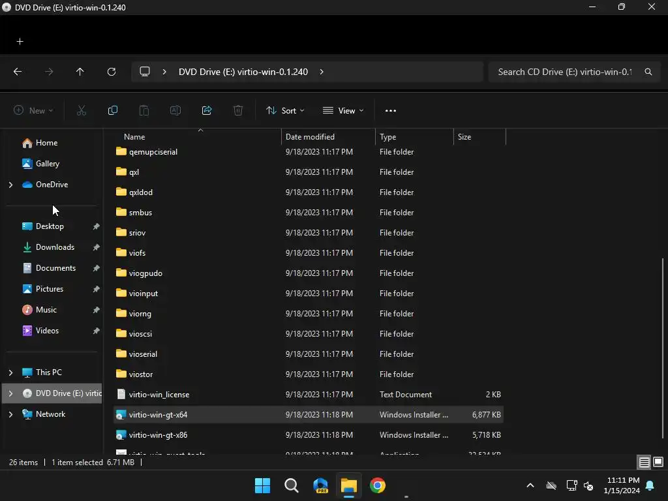This screenshot has width=668, height=501.
Task: Launch Edge preview from taskbar
Action: (320, 485)
